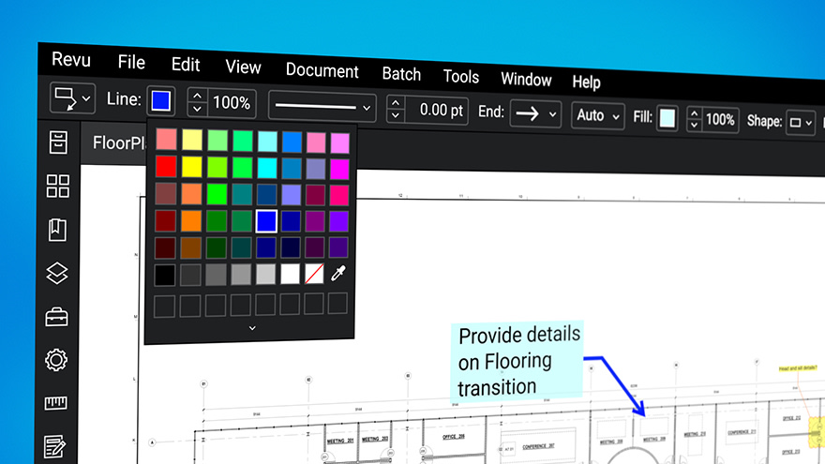Increase fill opacity with up stepper

[x=694, y=113]
